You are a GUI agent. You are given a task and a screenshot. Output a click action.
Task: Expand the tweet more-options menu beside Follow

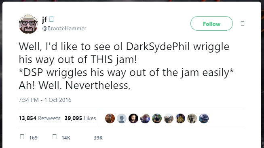(243, 23)
